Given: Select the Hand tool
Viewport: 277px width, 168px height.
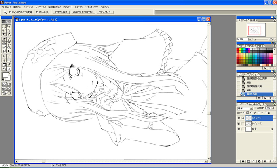Looking at the screenshot, I should click(x=4, y=69).
